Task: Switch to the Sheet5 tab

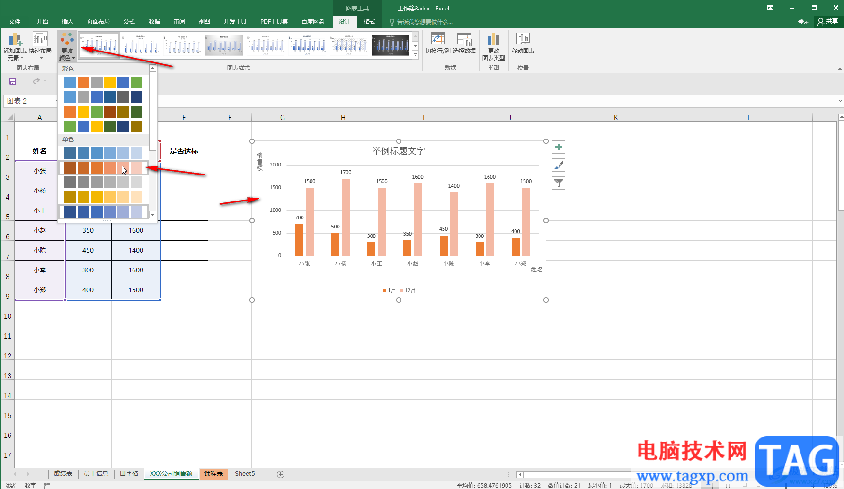Action: click(x=245, y=473)
